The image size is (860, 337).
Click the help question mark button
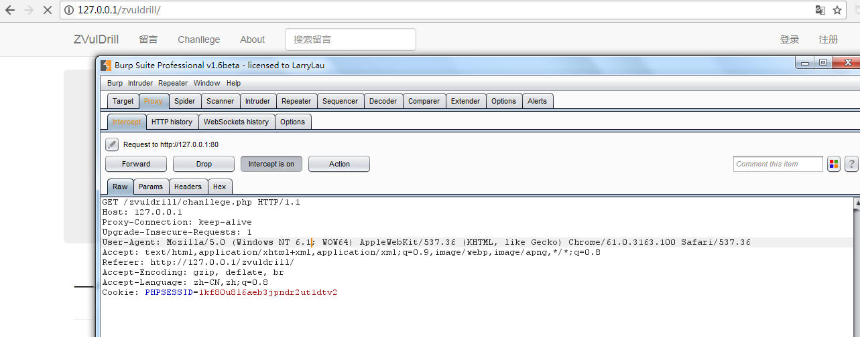851,164
